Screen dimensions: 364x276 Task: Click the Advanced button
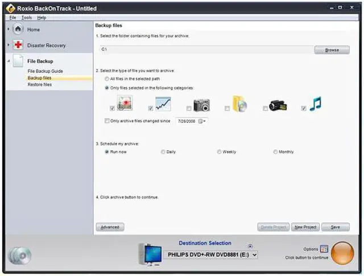pyautogui.click(x=110, y=227)
